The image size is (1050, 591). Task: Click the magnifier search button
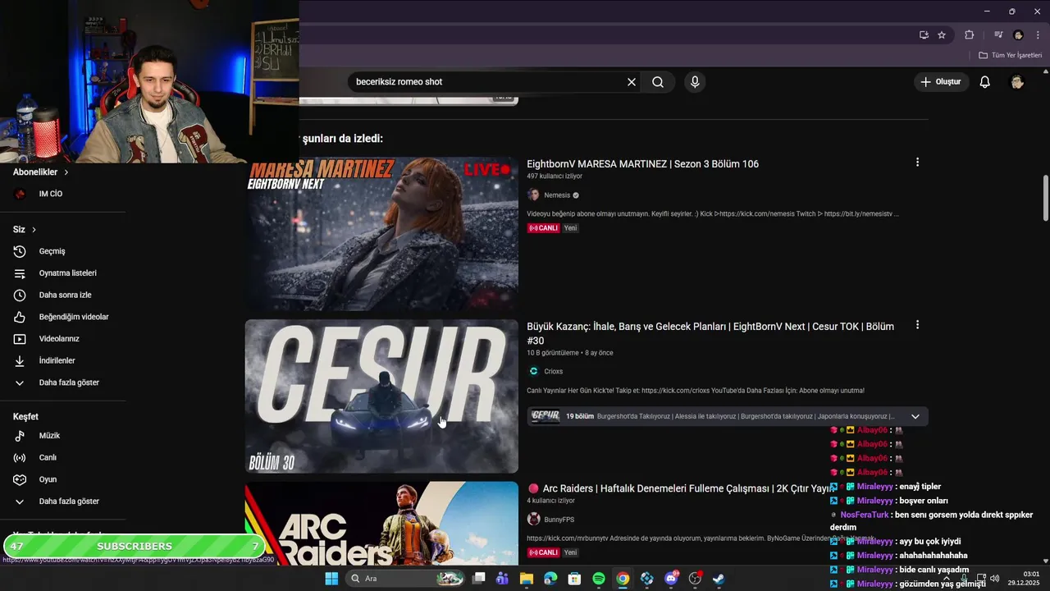[x=658, y=82]
